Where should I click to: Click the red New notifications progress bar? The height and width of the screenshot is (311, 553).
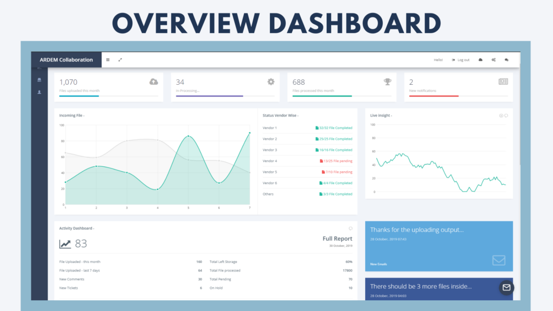434,96
